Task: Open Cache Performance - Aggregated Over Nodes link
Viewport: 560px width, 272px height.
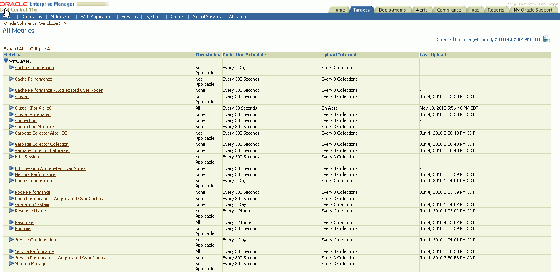Action: coord(59,90)
